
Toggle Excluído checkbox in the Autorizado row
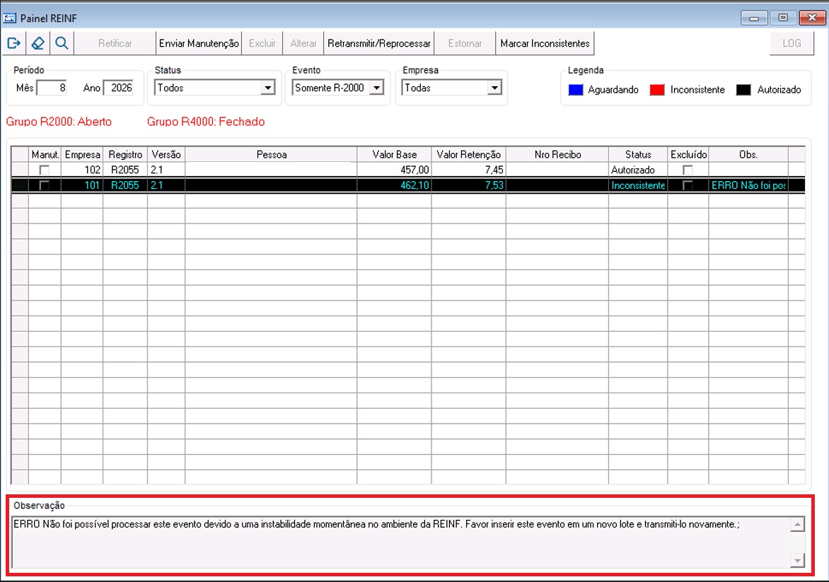pyautogui.click(x=688, y=170)
